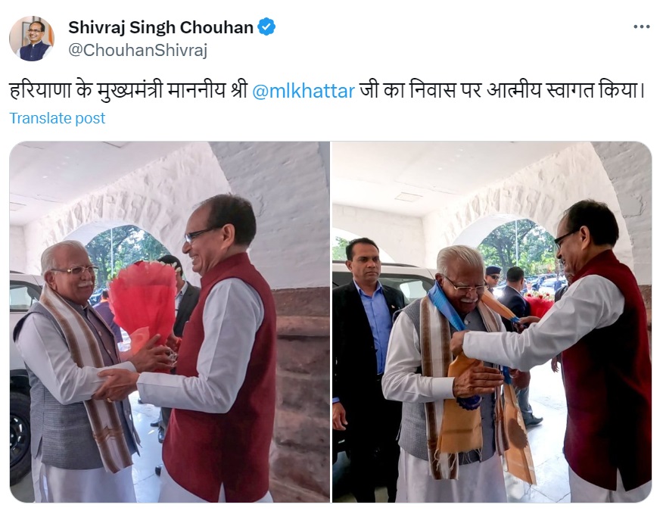Open the more options ellipsis menu
663x514 pixels.
point(641,26)
